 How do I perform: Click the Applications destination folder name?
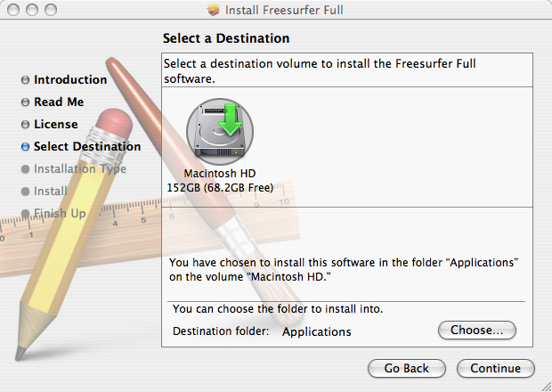[316, 332]
